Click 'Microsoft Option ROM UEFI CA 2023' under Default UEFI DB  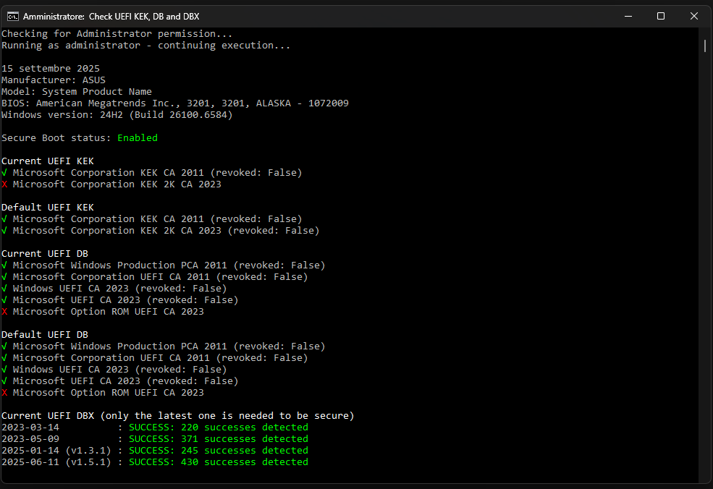(109, 393)
